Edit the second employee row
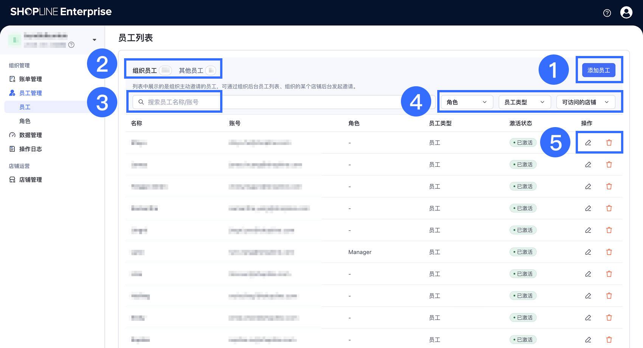 (588, 165)
